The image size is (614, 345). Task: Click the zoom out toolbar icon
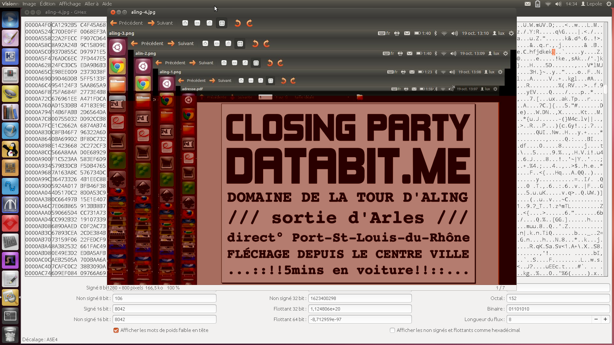[197, 23]
